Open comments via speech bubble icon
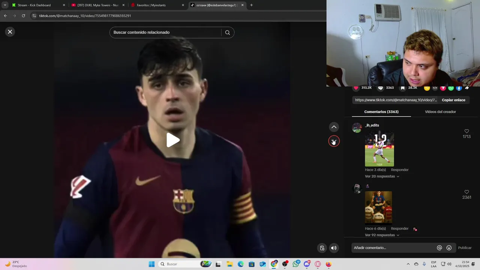The width and height of the screenshot is (480, 270). 381,88
